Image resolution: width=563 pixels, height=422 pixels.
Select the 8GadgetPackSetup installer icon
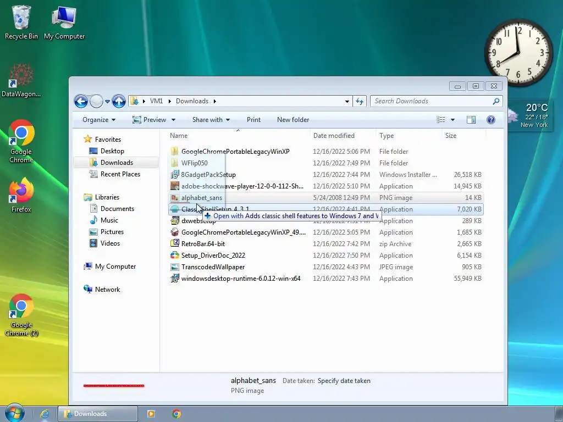(x=174, y=175)
